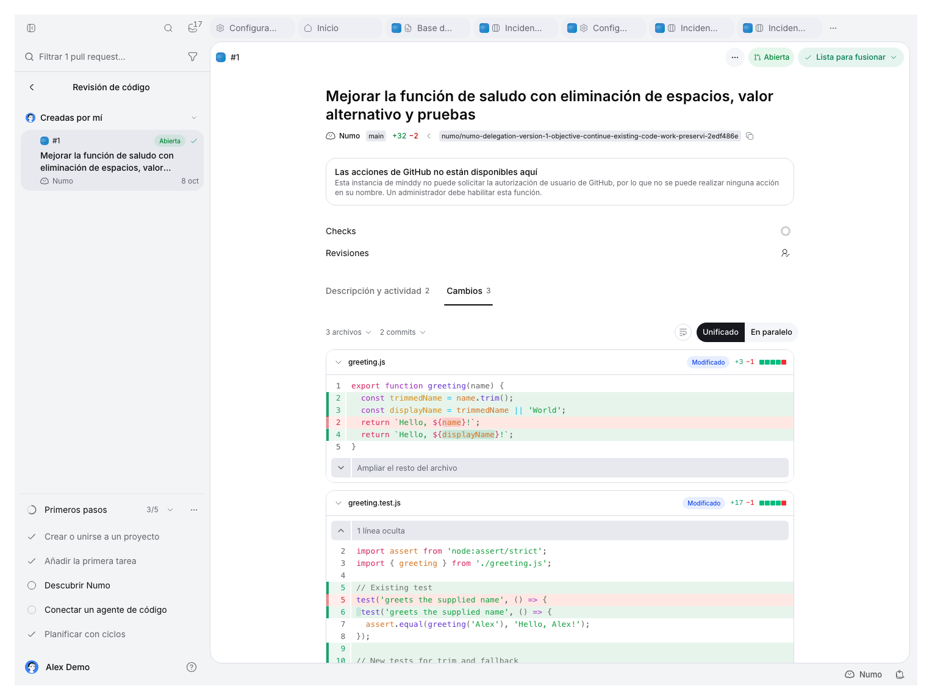Mark Descubrir Numo step as done
932x700 pixels.
pos(32,585)
